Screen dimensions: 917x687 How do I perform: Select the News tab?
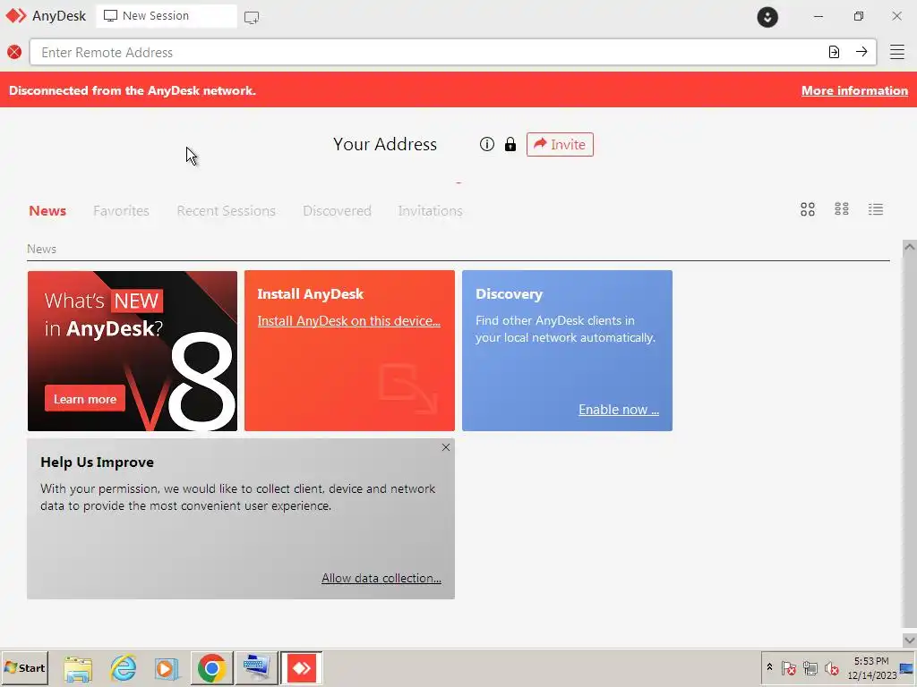click(x=47, y=211)
